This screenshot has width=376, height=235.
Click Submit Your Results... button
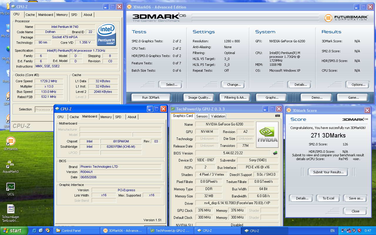[x=328, y=172]
